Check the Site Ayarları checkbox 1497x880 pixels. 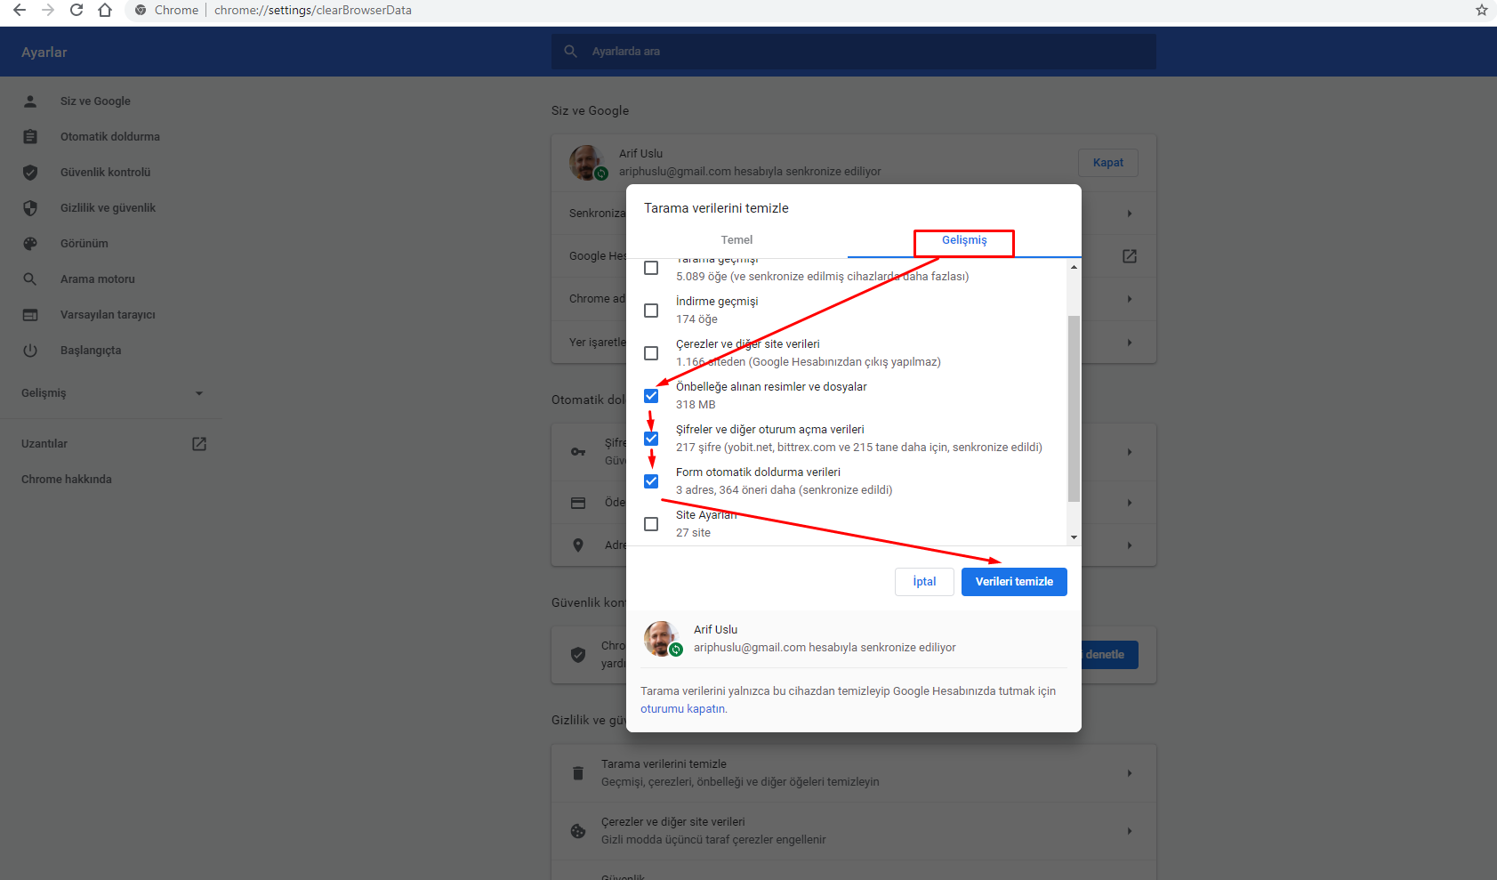click(651, 524)
